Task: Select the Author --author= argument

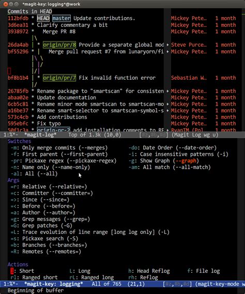Action: 43,213
